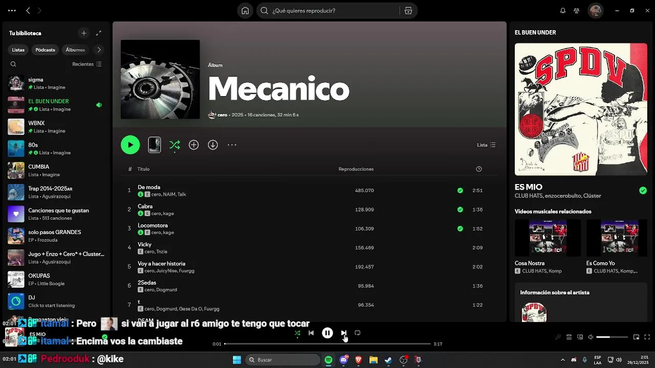The image size is (655, 368).
Task: Open Windows Start menu
Action: [x=237, y=360]
